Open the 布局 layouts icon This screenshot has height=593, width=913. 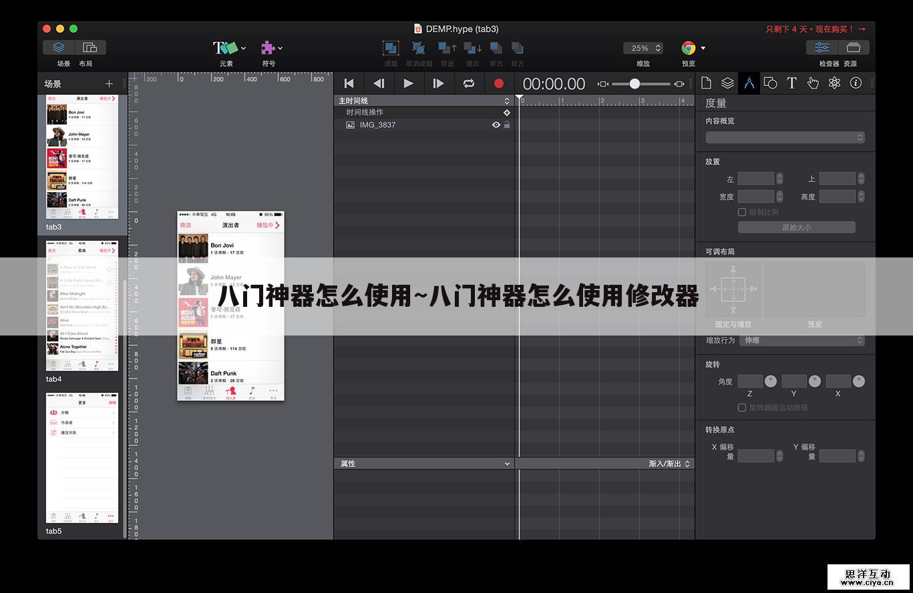point(90,47)
